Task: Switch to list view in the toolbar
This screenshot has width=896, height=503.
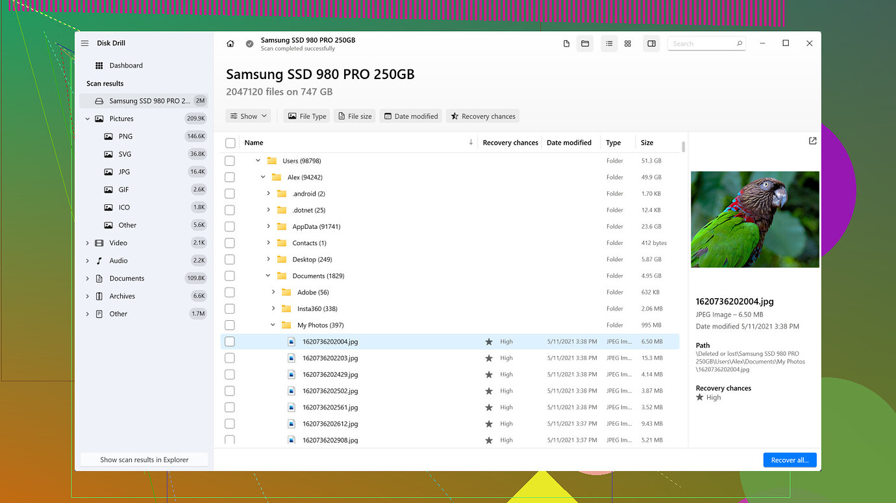Action: point(609,43)
